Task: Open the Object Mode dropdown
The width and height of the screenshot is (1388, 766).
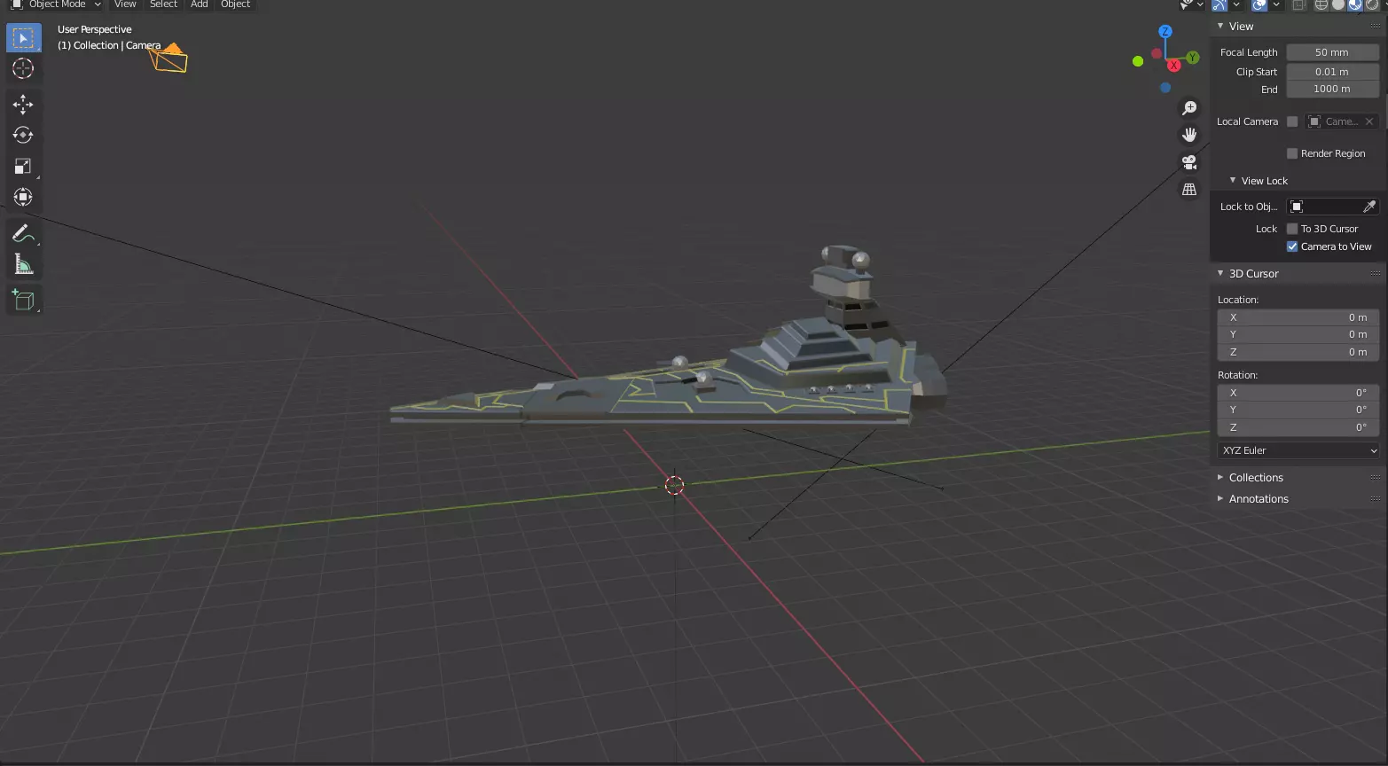Action: pos(56,4)
